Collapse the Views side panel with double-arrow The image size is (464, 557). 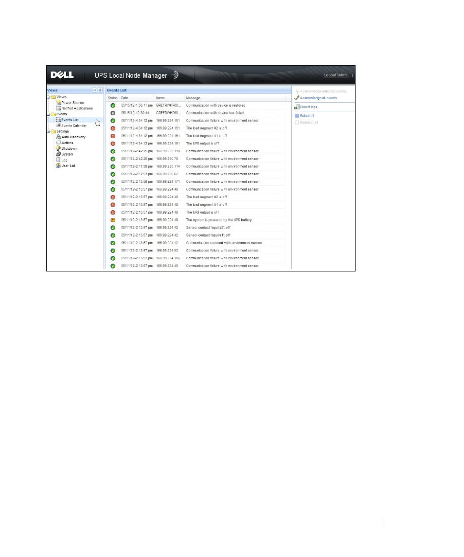tap(94, 90)
